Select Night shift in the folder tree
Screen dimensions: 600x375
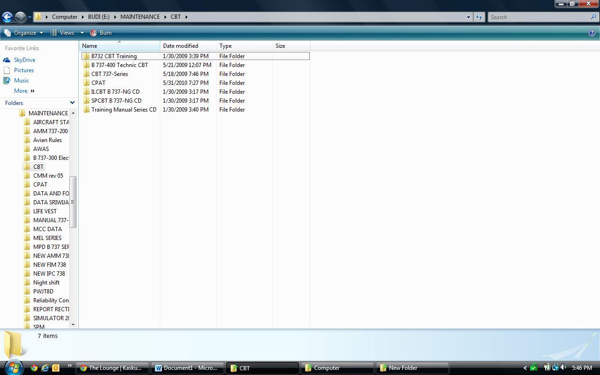(46, 283)
